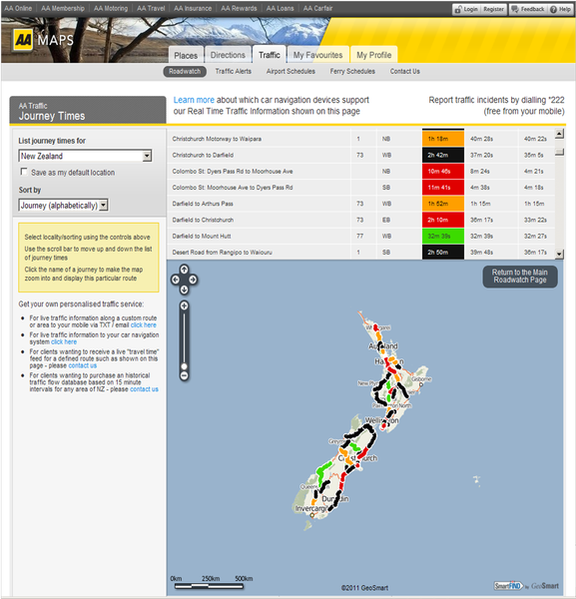Viewport: 576px width, 599px height.
Task: Click car navigation system click here link
Action: pos(64,341)
